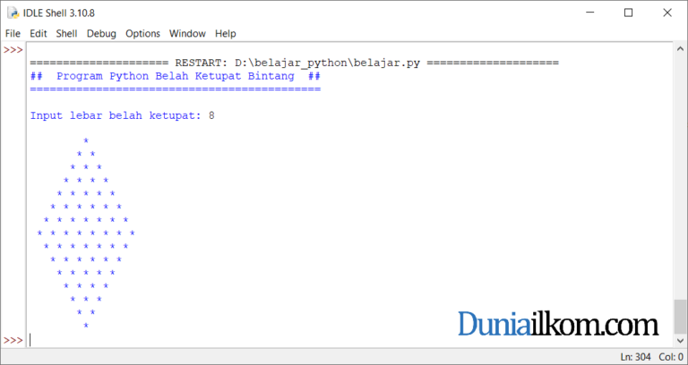Open the Options menu
Viewport: 688px width, 365px height.
(142, 34)
